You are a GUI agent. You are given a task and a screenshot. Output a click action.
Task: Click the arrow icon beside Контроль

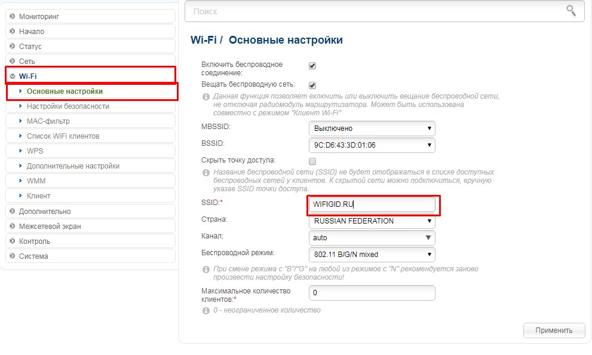(x=13, y=241)
